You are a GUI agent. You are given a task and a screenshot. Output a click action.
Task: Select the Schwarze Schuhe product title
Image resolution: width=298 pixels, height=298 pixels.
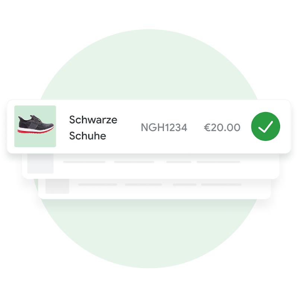(93, 128)
